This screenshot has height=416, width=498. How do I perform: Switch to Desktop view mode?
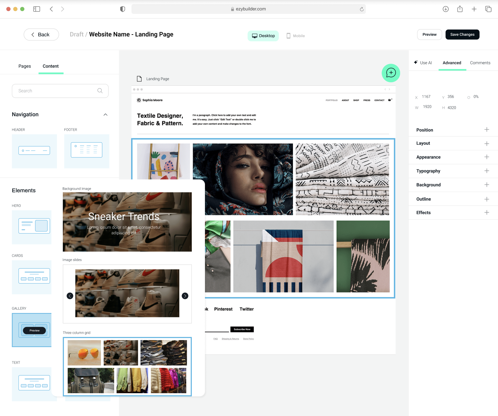pos(263,36)
